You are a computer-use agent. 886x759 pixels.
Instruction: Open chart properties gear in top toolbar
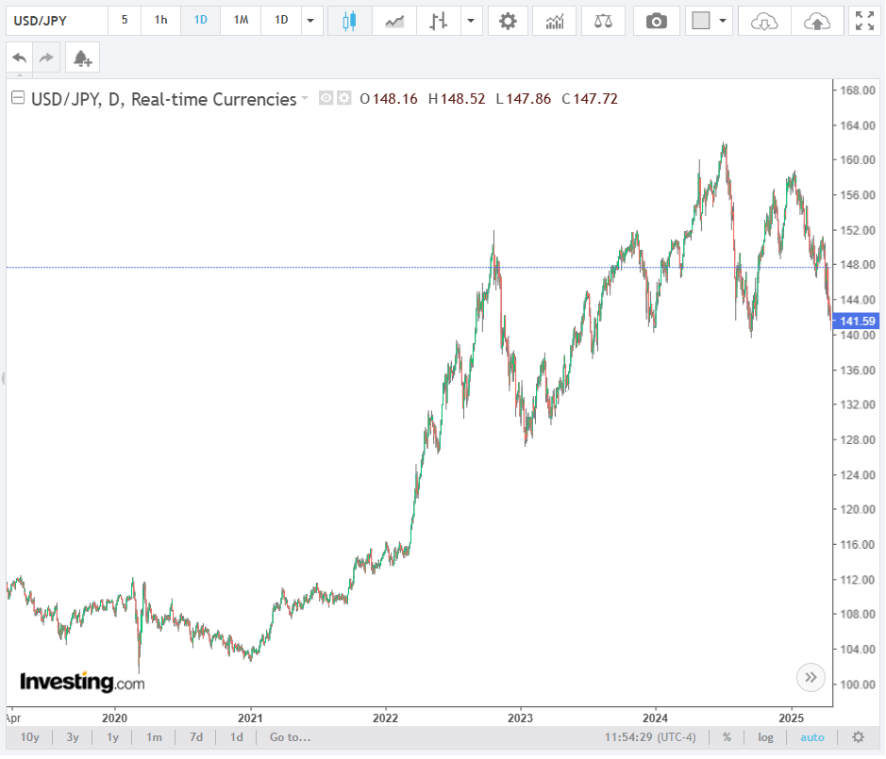coord(508,22)
